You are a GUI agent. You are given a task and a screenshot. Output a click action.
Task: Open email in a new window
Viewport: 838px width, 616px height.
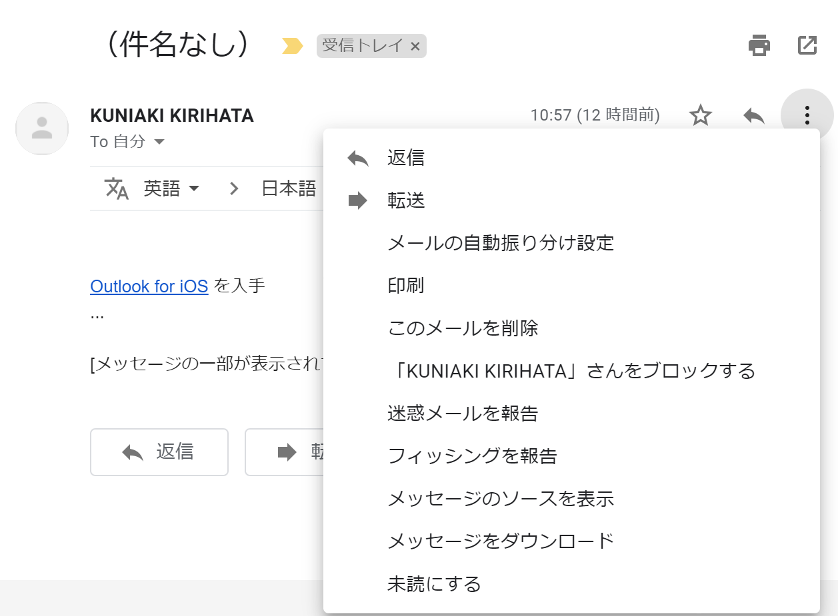[807, 45]
